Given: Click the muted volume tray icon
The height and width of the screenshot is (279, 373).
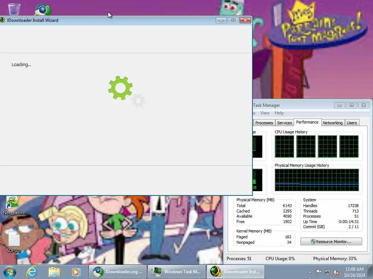Looking at the screenshot, I should pos(336,272).
